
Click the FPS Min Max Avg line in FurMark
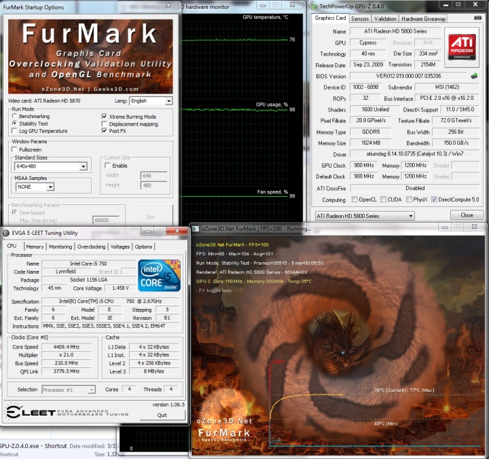click(234, 254)
